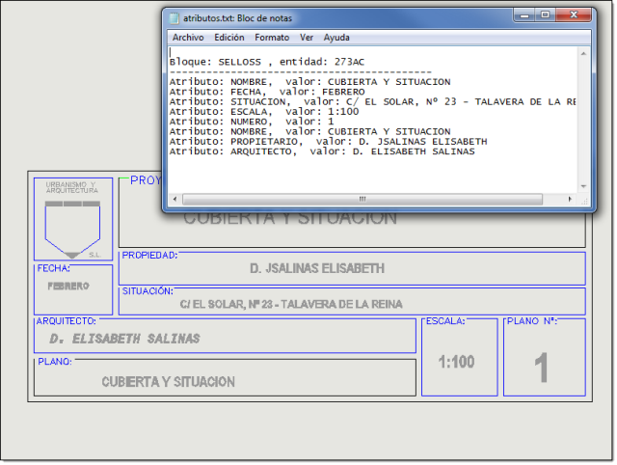Select 'CUBIERTA Y SITUACION' in PLANO box
Image resolution: width=617 pixels, height=465 pixels.
click(169, 381)
